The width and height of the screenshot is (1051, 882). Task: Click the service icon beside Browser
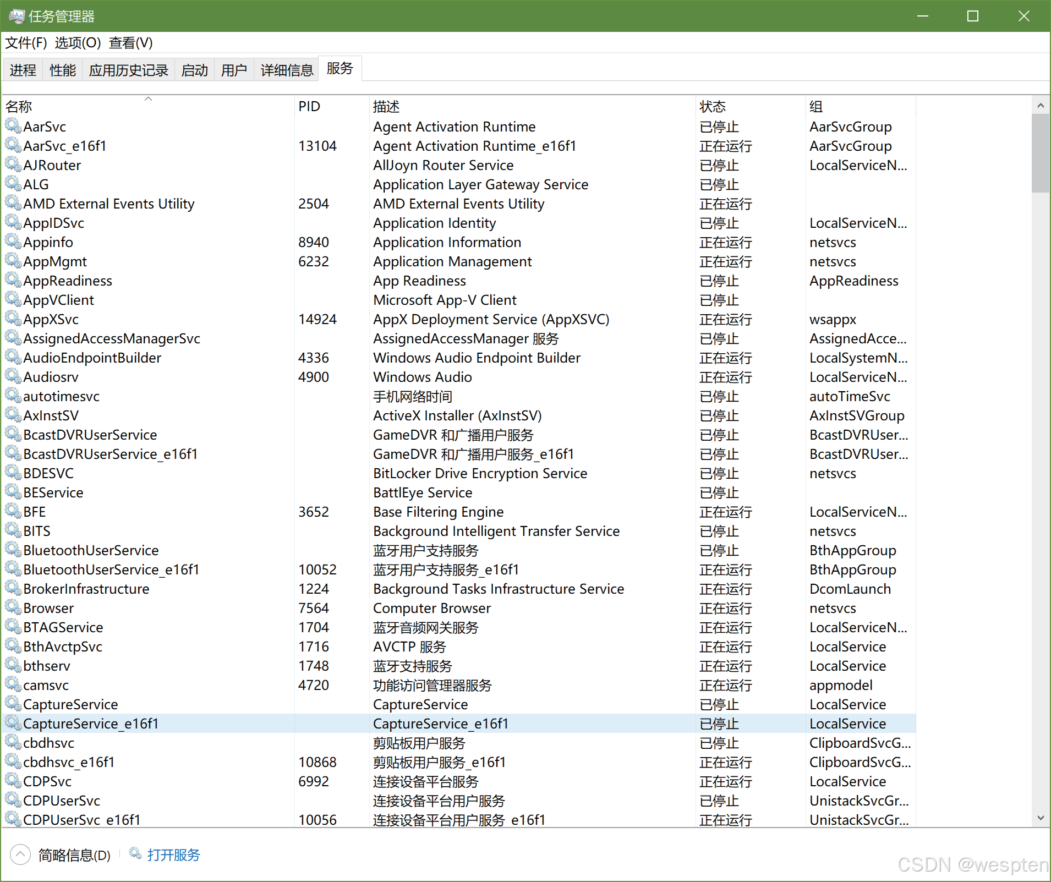13,607
